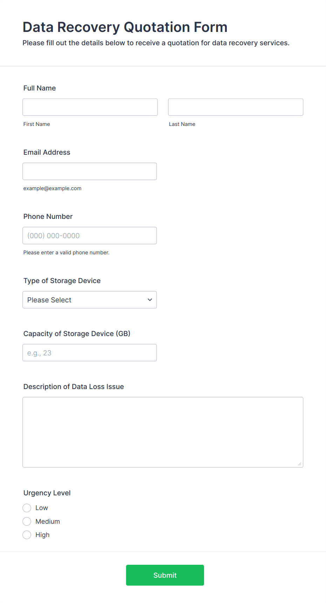
Task: Click the Urgency Level label
Action: pos(47,493)
